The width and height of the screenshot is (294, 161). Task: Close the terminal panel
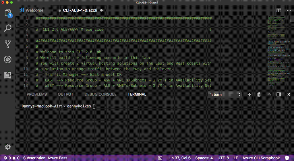point(289,94)
